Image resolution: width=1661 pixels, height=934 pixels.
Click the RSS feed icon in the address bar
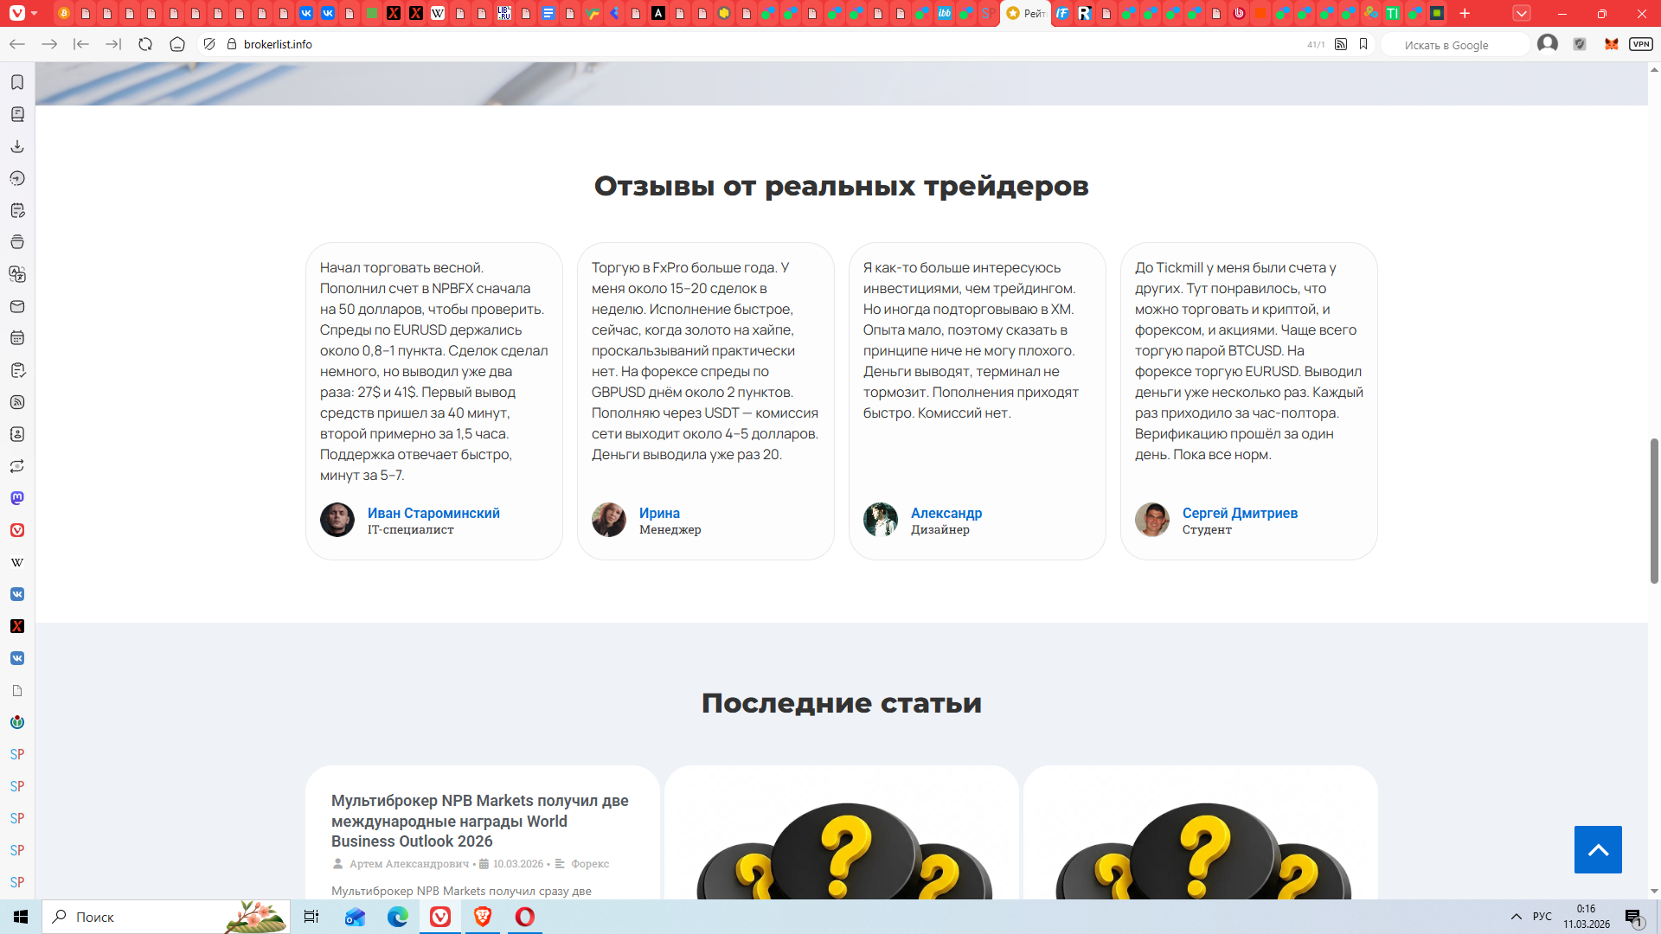click(1341, 44)
